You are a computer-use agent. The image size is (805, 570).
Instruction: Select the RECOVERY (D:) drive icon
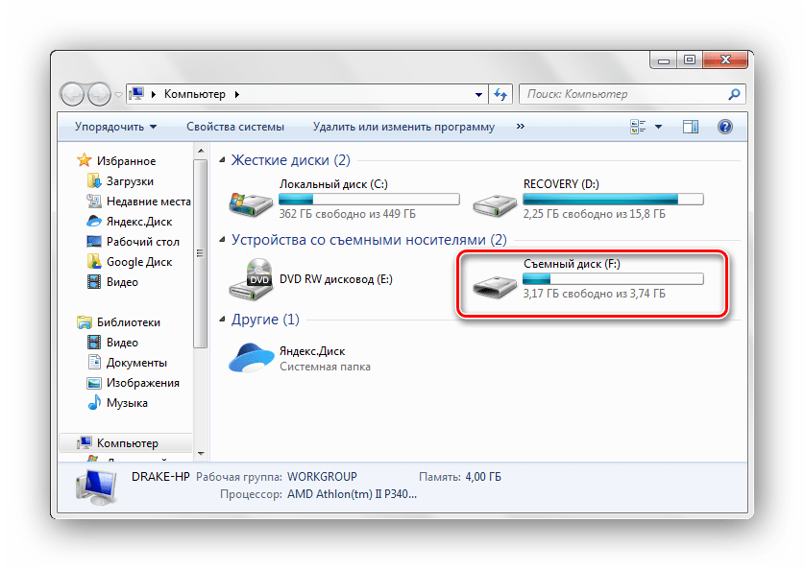(x=495, y=204)
